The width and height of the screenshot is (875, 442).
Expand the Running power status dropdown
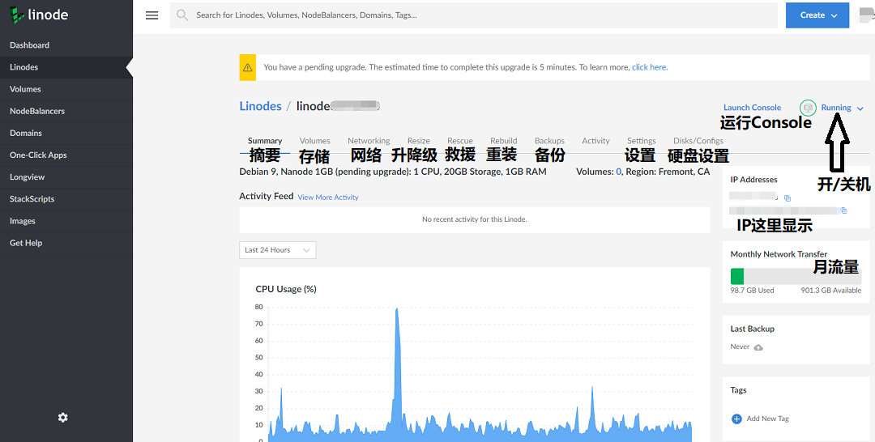click(x=842, y=108)
